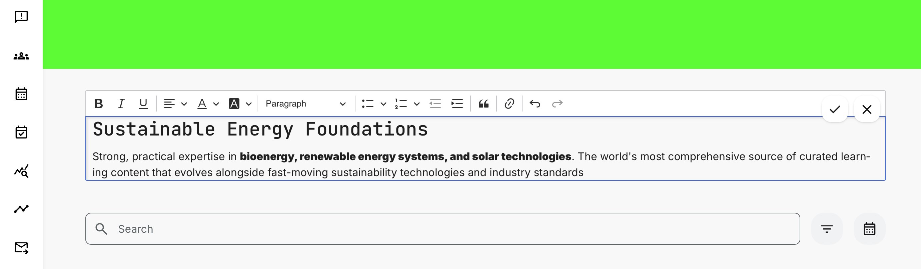This screenshot has width=921, height=269.
Task: Open the Paragraph heading style dropdown
Action: coord(306,104)
